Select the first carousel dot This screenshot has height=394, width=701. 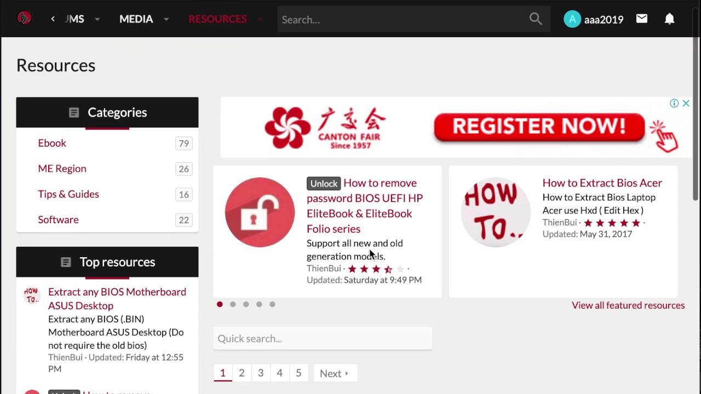220,304
